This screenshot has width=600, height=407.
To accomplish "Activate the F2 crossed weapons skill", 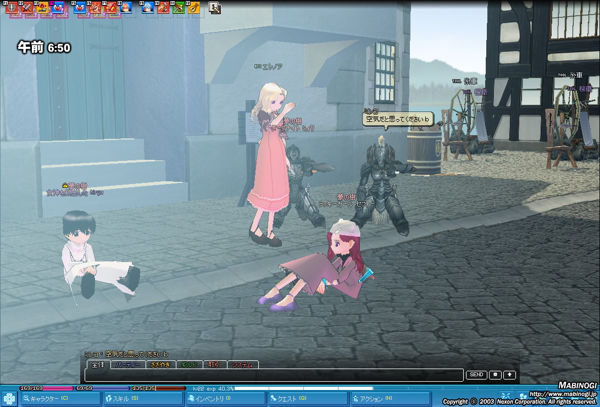I will (x=27, y=7).
